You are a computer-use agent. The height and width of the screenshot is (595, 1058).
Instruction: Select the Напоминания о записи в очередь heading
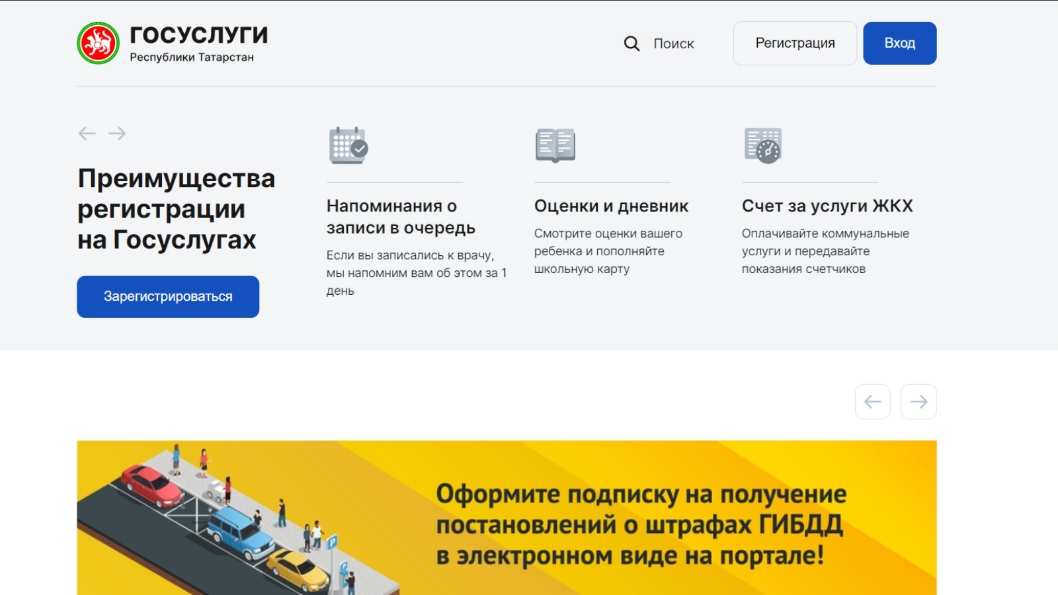point(401,217)
